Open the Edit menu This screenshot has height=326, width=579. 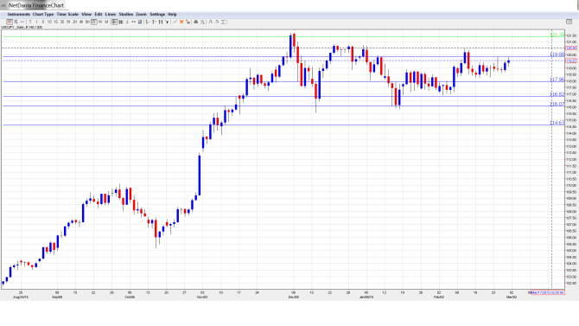pyautogui.click(x=99, y=14)
